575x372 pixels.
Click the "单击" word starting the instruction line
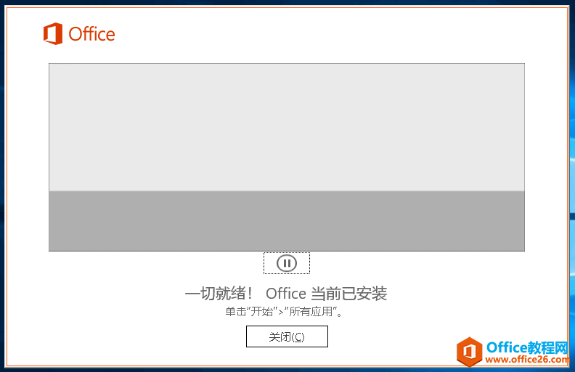(235, 313)
